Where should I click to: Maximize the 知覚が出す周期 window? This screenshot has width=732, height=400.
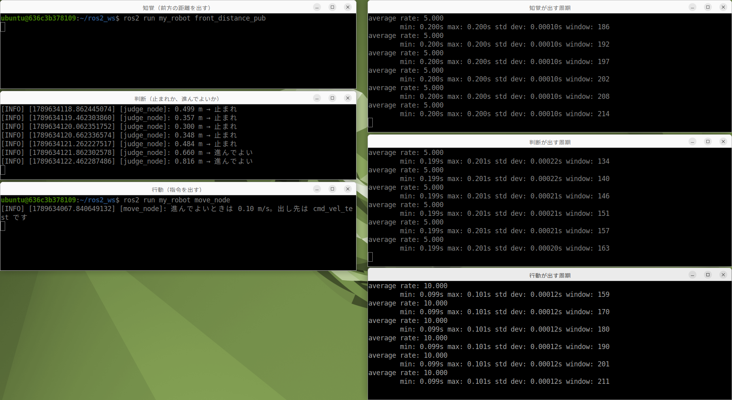pos(708,7)
